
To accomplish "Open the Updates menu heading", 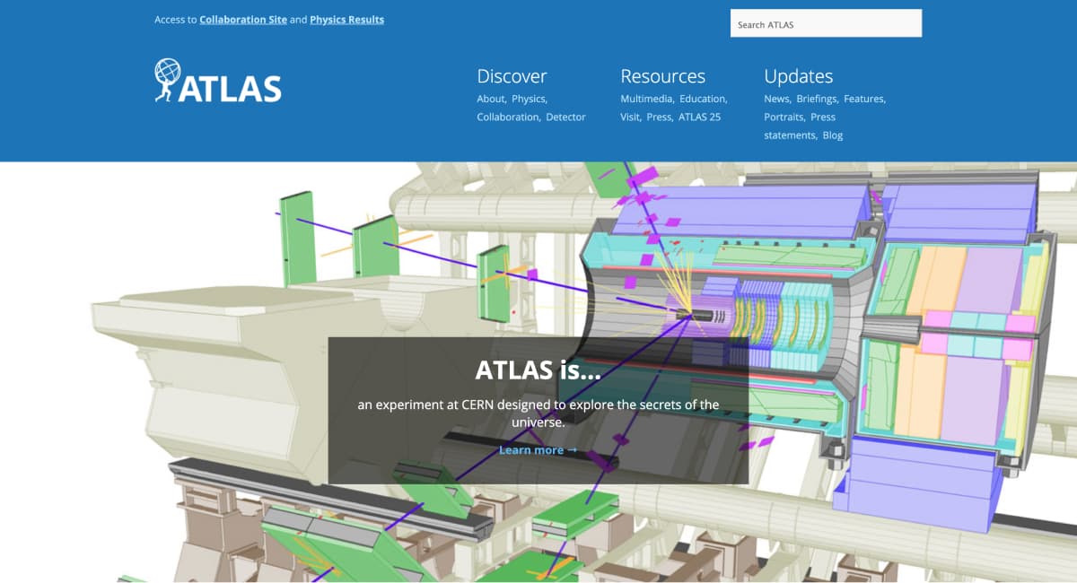I will click(798, 76).
